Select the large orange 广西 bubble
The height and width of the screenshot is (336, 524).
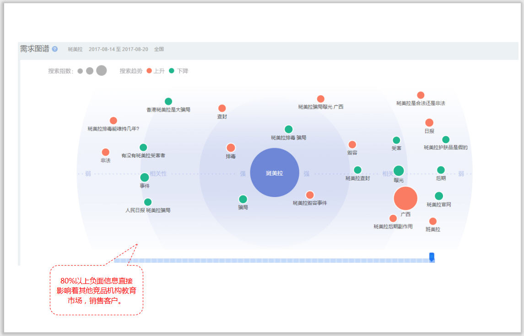(405, 198)
